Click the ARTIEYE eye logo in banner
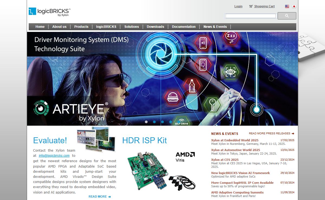The width and height of the screenshot is (325, 200). coord(41,108)
